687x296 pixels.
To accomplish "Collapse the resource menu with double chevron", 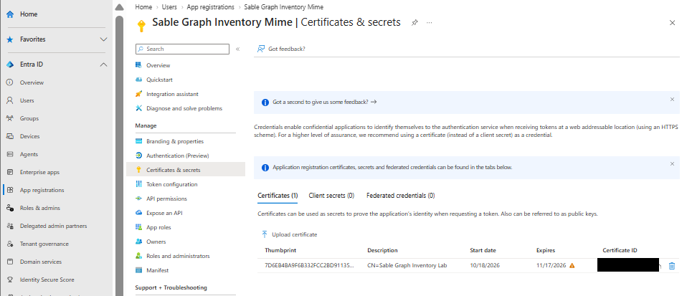I will click(237, 49).
